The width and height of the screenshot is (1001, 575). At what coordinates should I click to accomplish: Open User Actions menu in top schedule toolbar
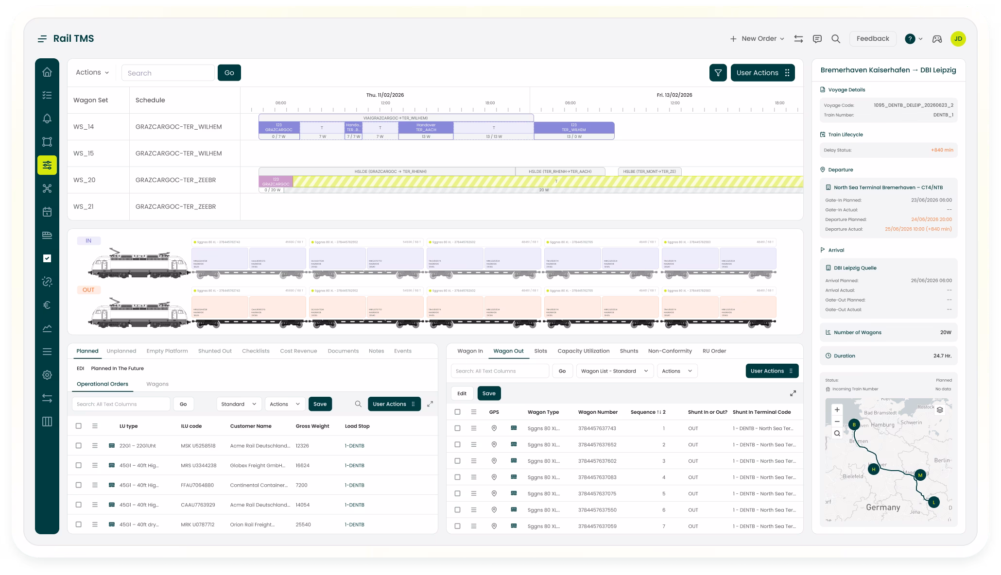point(763,73)
